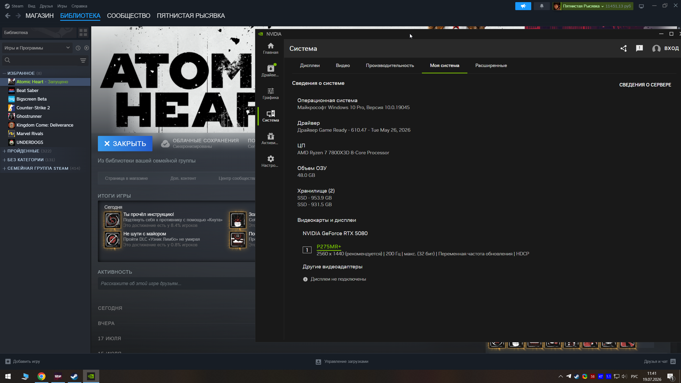Click the feedback icon in NVIDIA header
This screenshot has width=681, height=383.
coord(640,48)
